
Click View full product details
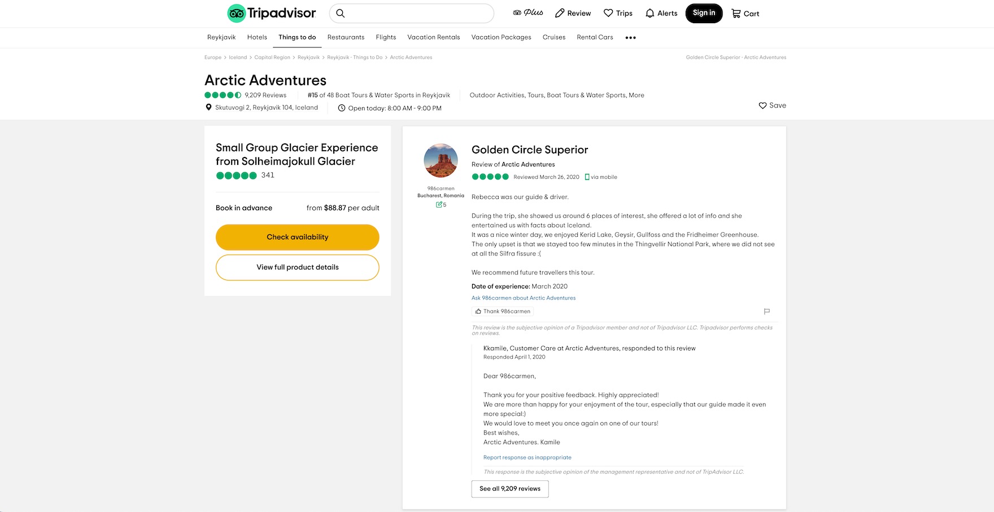[298, 268]
